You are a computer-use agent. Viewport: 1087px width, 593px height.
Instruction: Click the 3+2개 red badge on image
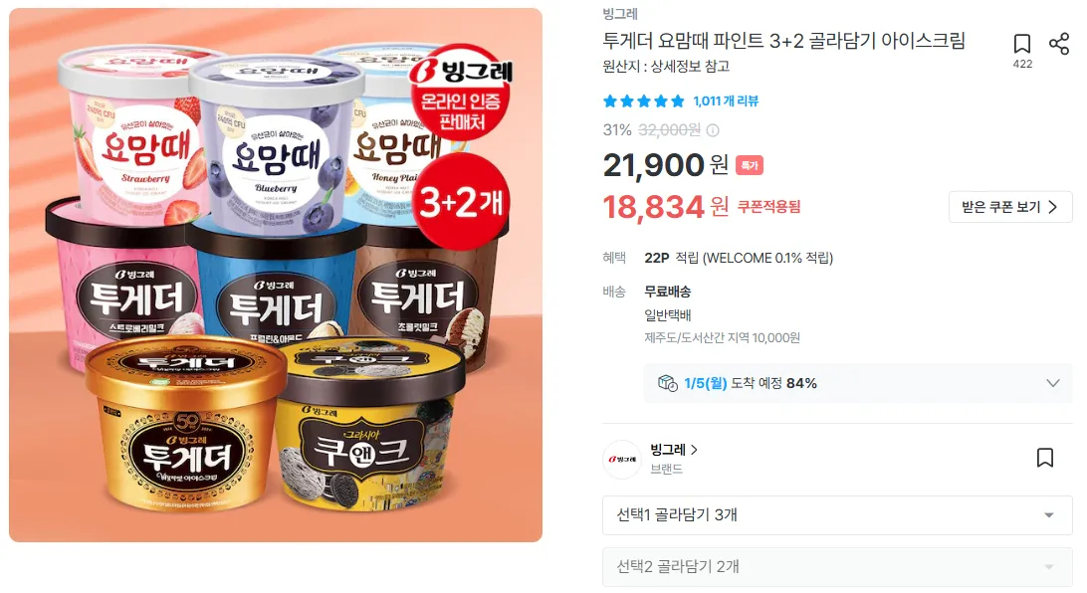tap(462, 202)
